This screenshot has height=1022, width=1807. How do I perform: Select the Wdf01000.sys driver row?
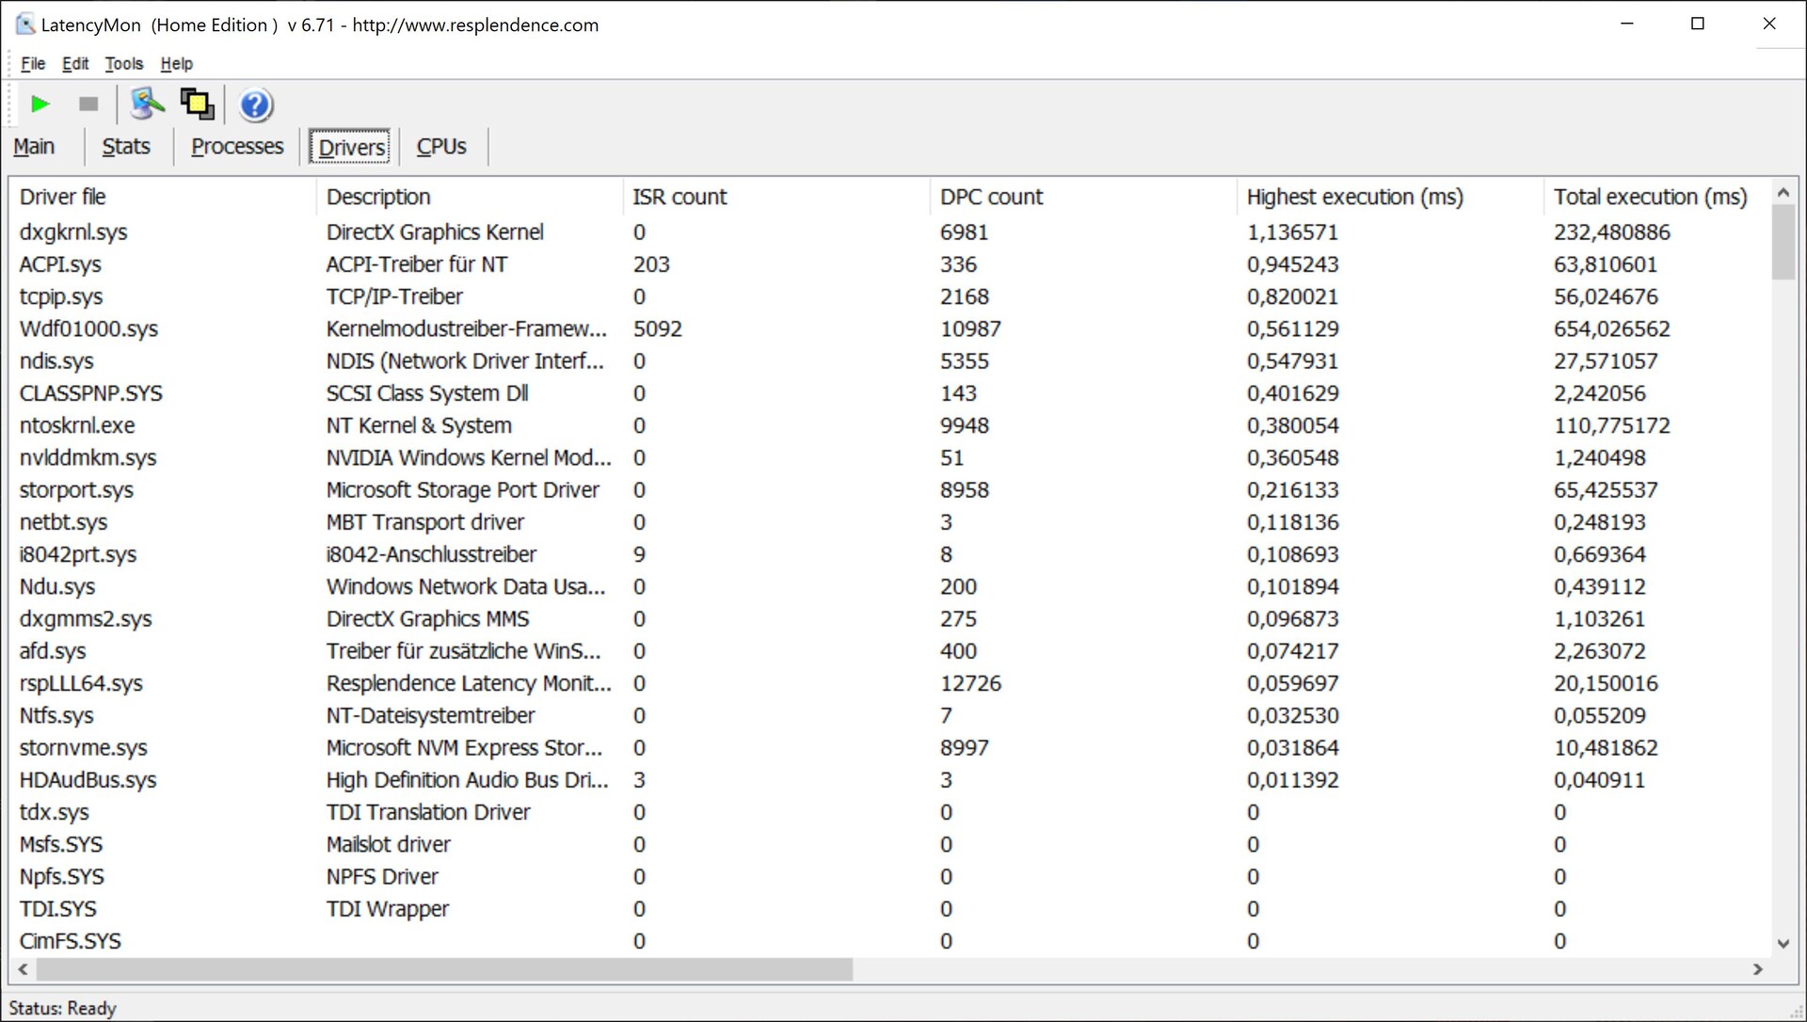[x=88, y=329]
